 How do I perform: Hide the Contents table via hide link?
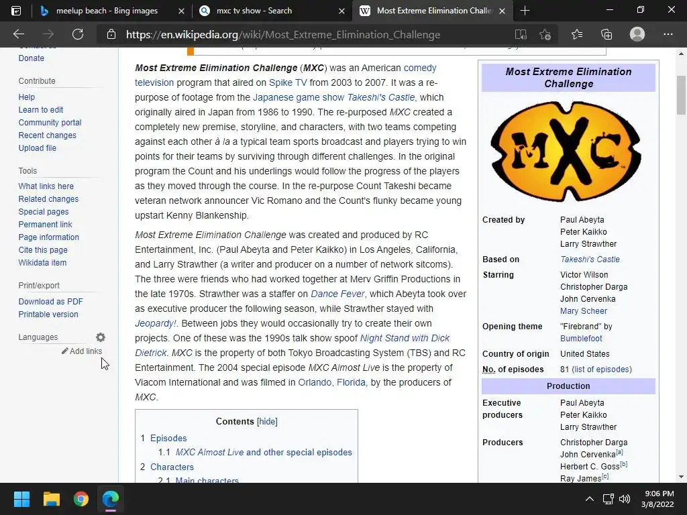(x=267, y=421)
